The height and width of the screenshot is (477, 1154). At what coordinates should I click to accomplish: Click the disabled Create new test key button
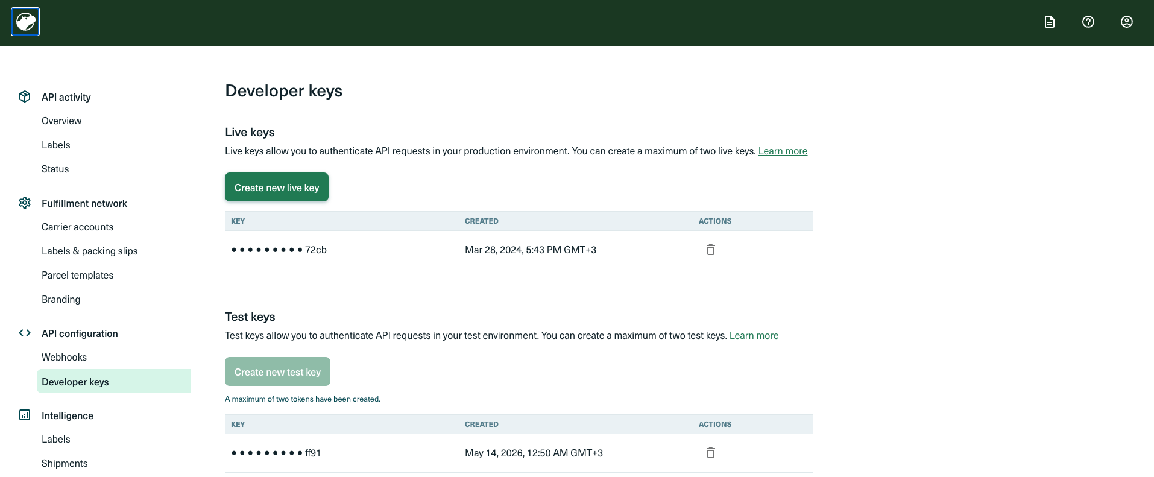277,371
